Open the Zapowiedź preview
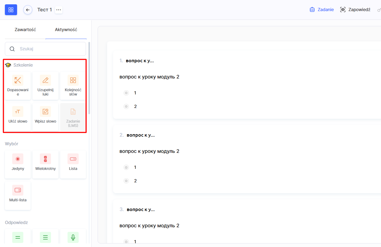 (355, 10)
